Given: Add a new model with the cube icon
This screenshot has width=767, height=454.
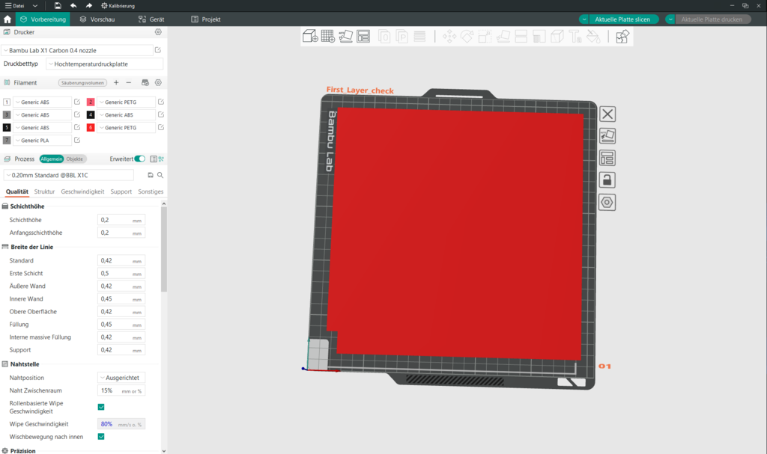Looking at the screenshot, I should click(x=309, y=35).
